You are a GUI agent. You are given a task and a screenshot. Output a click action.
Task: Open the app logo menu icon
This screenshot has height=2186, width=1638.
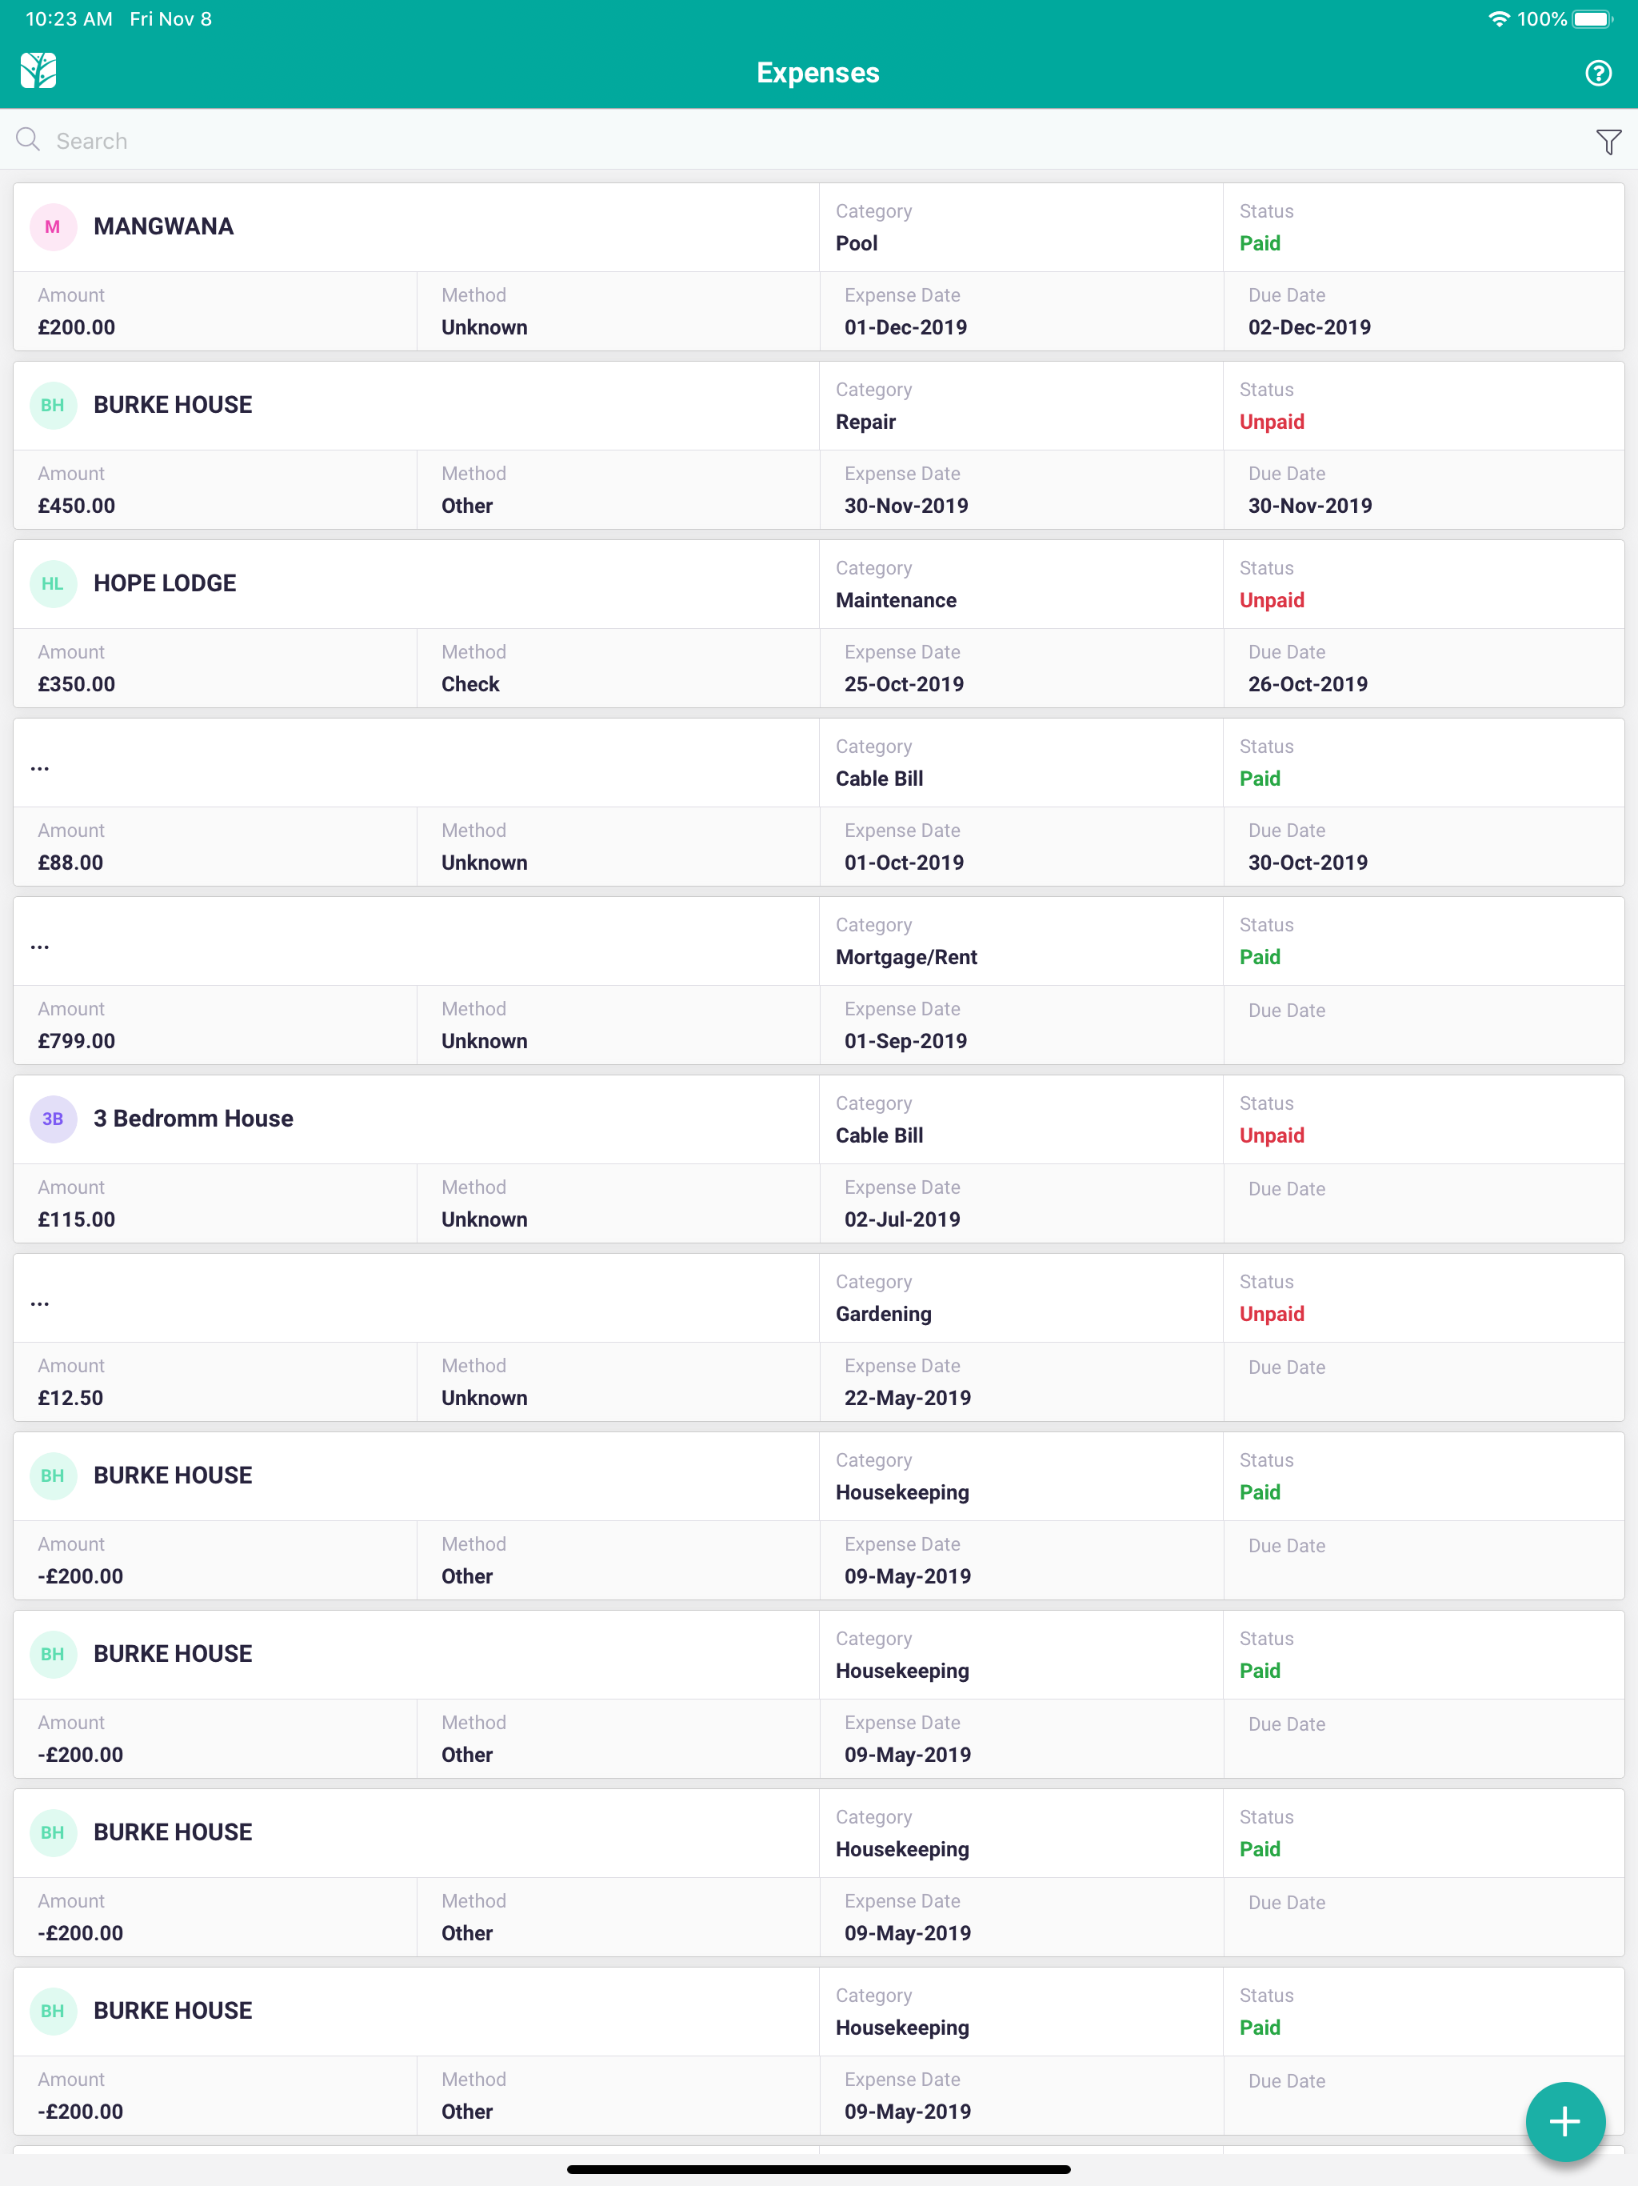point(38,71)
